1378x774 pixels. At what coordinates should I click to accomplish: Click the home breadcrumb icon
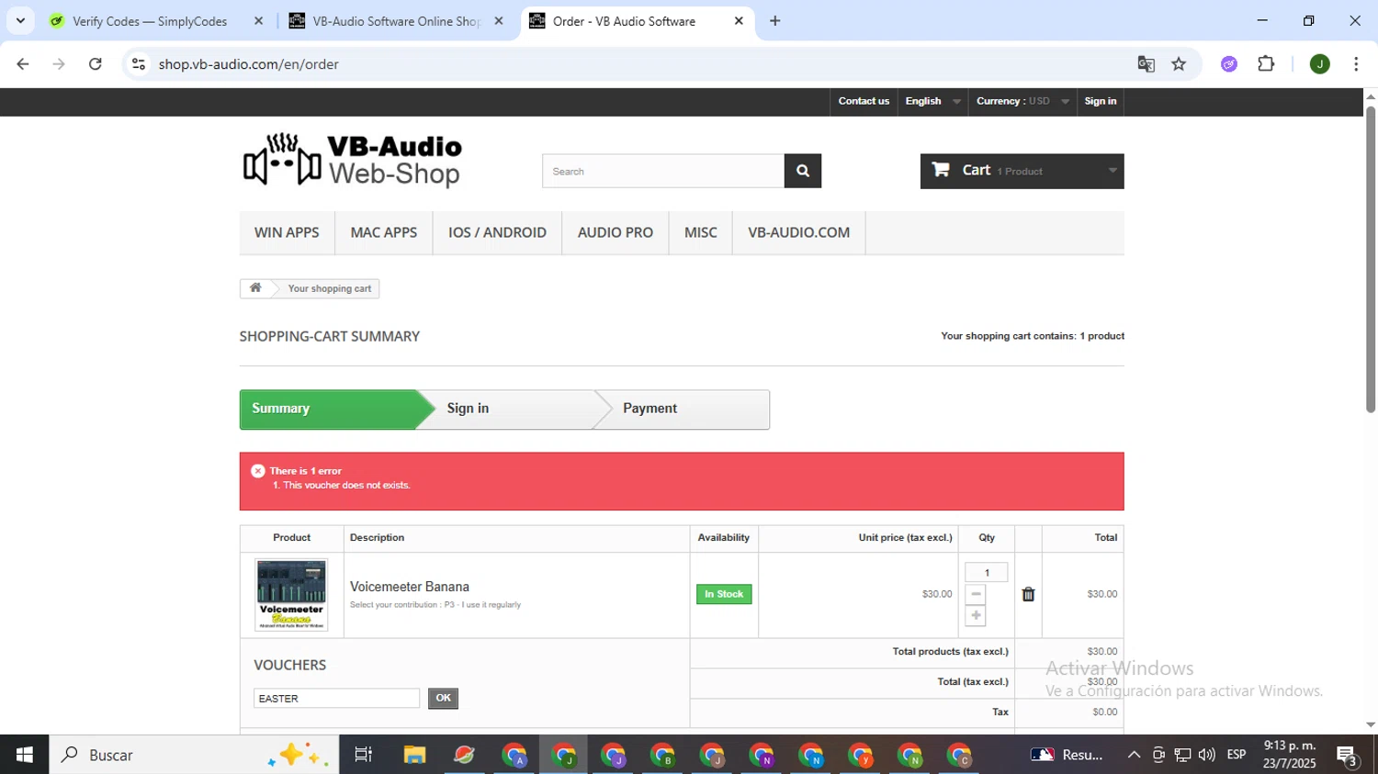tap(255, 288)
